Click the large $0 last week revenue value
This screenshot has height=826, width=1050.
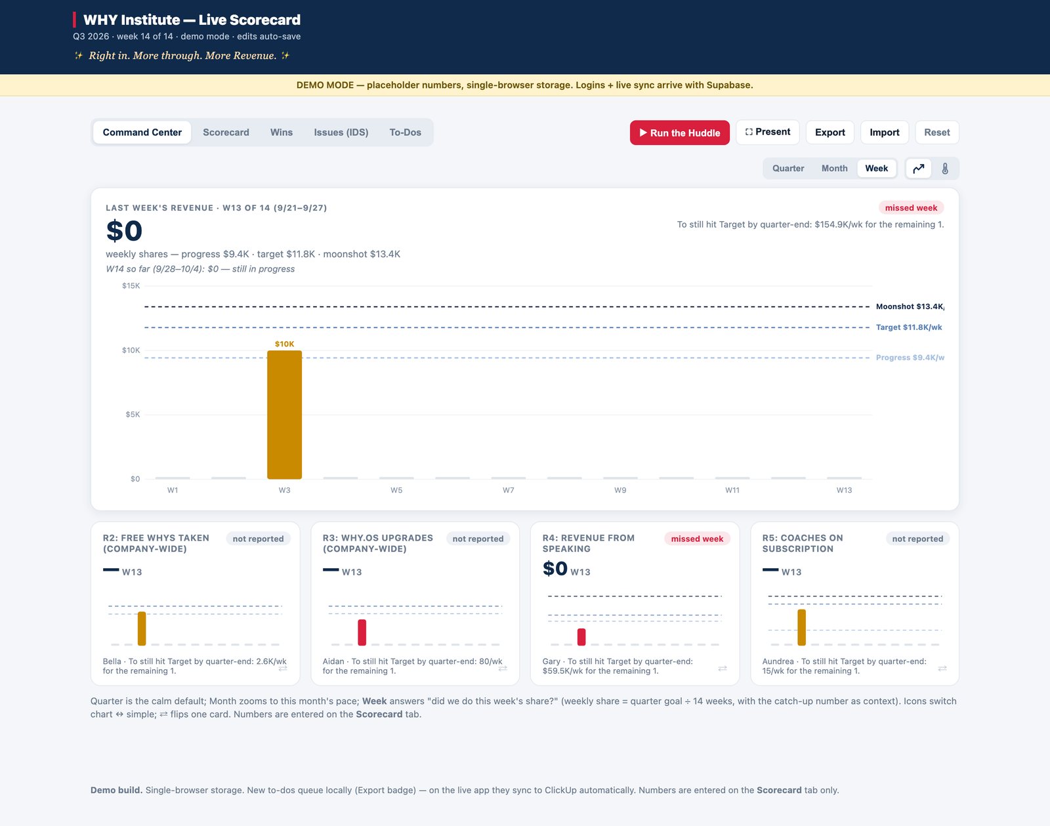[124, 231]
